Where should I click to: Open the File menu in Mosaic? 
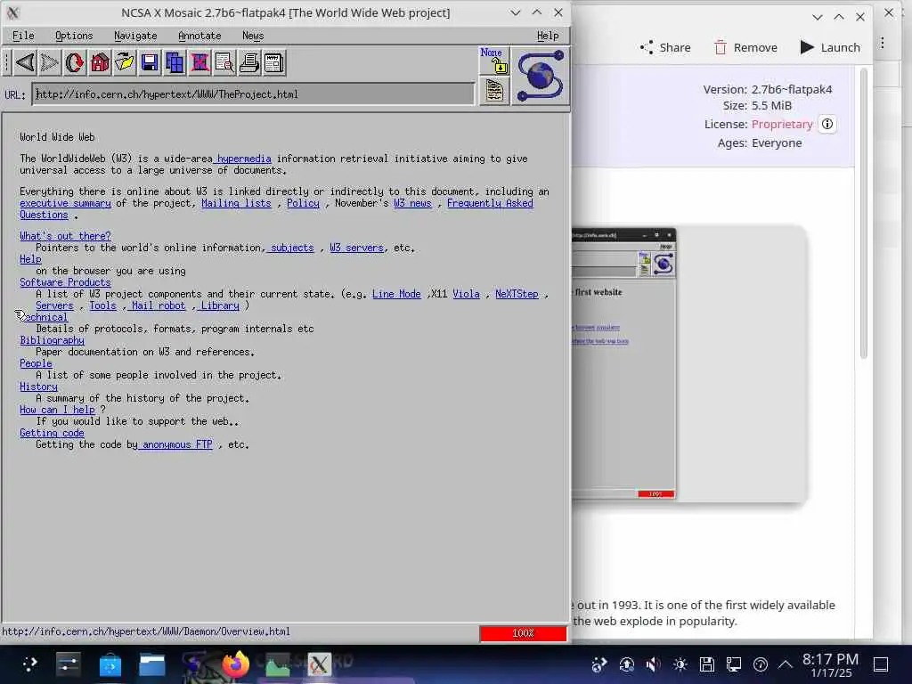click(x=23, y=36)
